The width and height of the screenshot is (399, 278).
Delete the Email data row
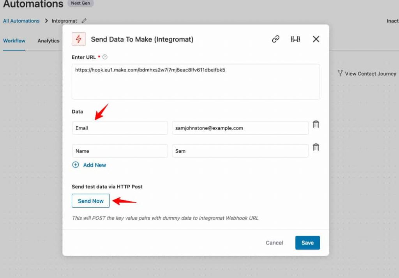click(x=316, y=124)
